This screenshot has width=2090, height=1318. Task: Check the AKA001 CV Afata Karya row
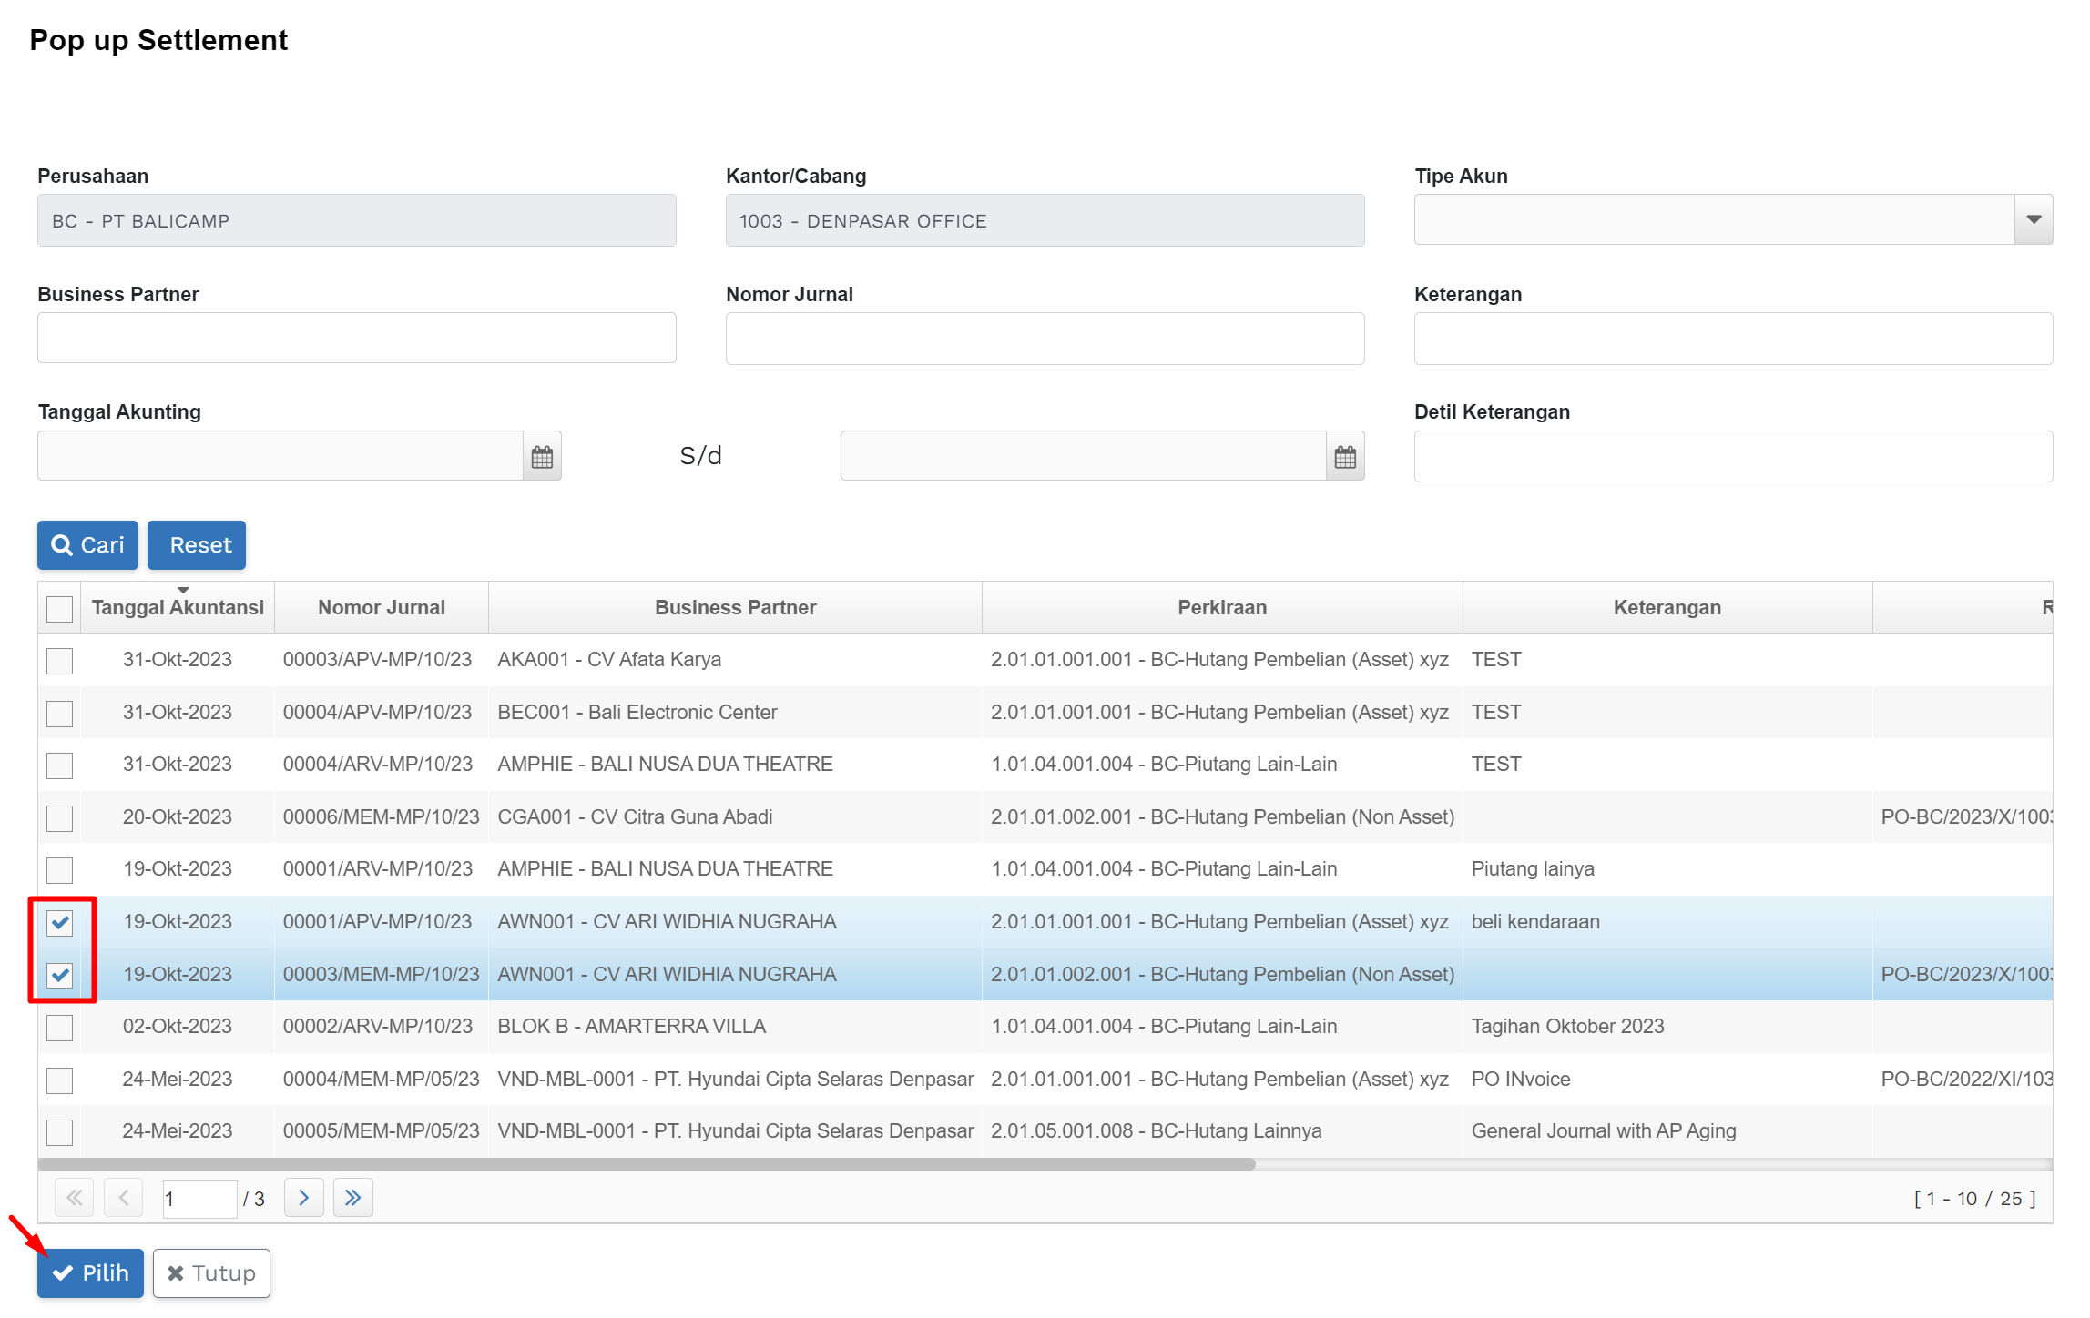tap(59, 660)
